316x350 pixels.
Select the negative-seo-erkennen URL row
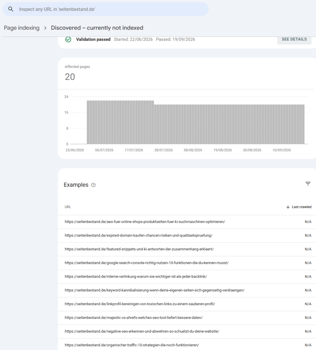[187, 332]
